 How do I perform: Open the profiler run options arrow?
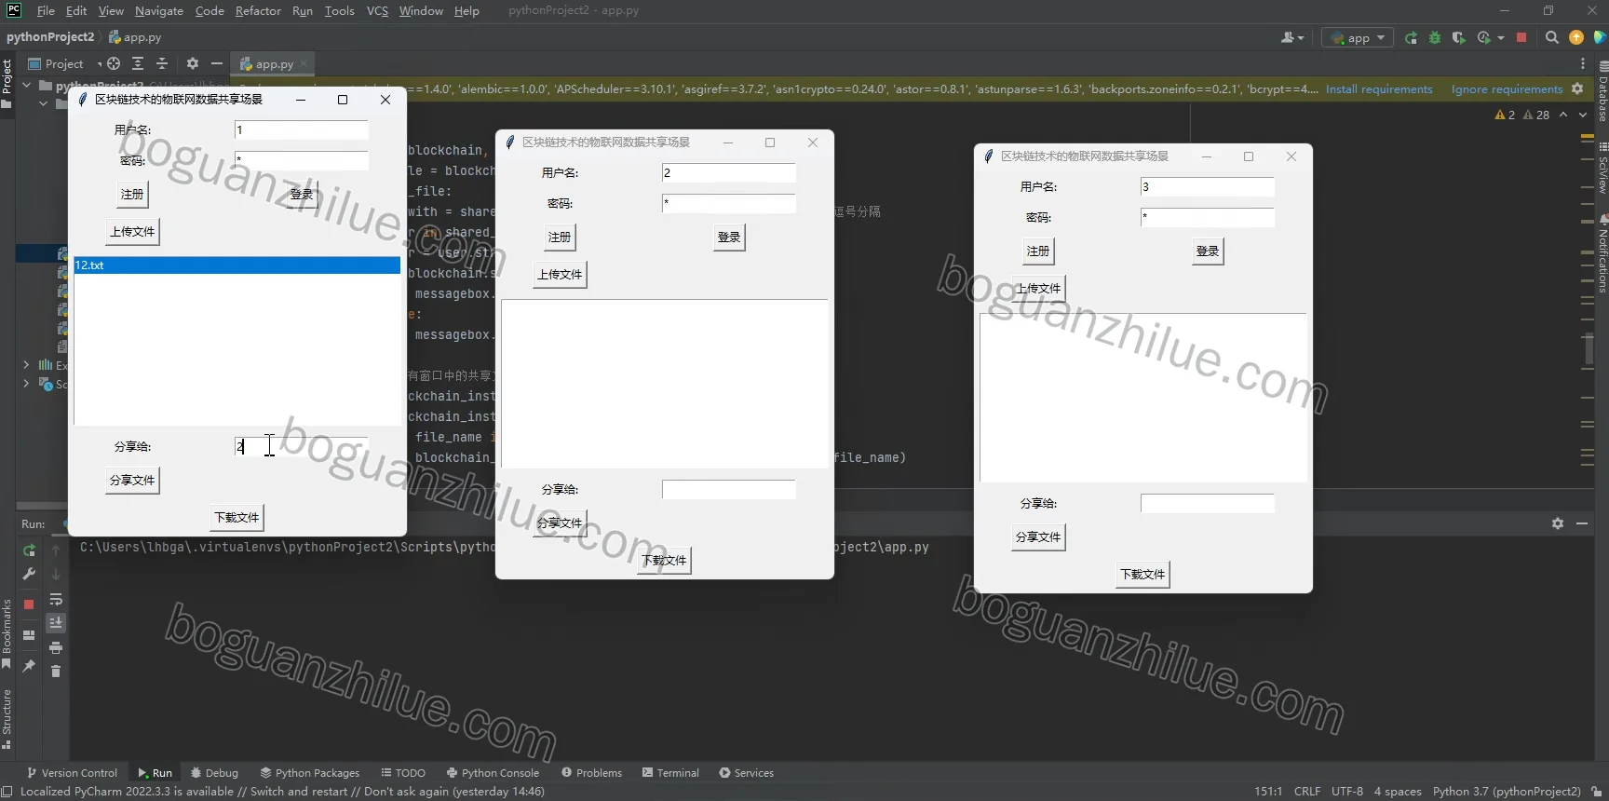(x=1501, y=38)
